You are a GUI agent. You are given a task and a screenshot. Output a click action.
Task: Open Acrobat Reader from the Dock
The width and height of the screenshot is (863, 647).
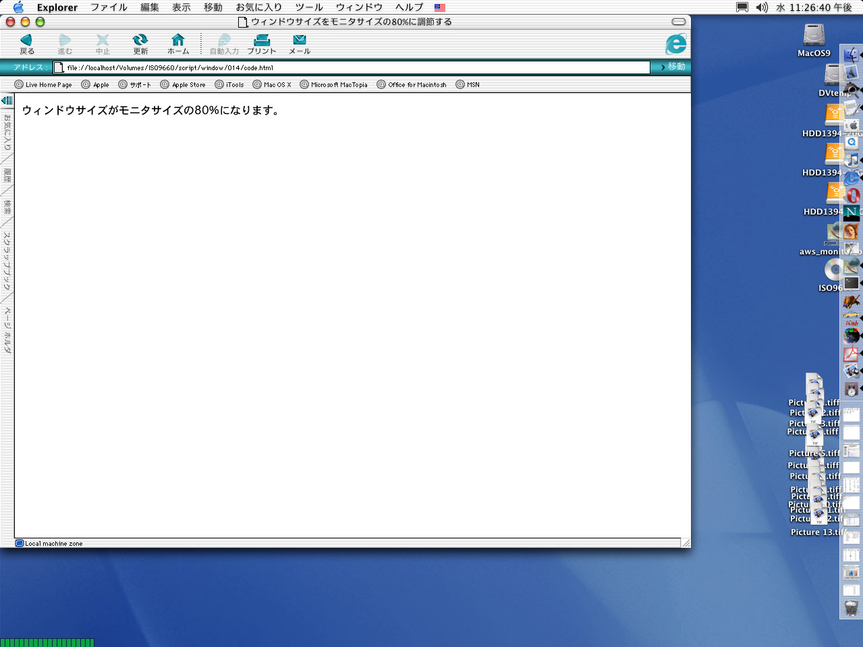click(852, 354)
